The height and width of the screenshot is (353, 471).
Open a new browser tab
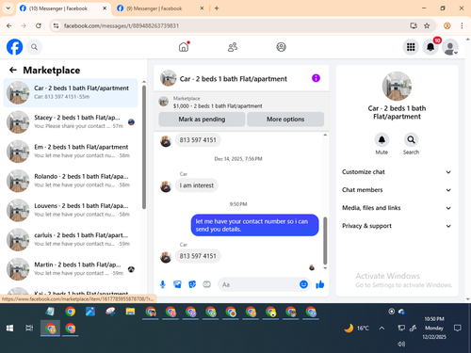[217, 8]
